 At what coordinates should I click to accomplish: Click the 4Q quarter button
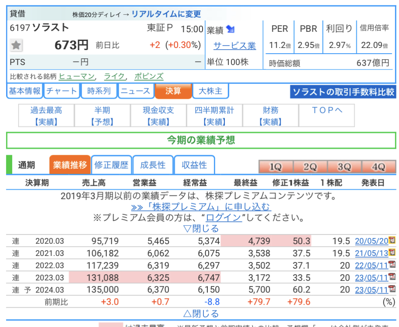tap(378, 167)
